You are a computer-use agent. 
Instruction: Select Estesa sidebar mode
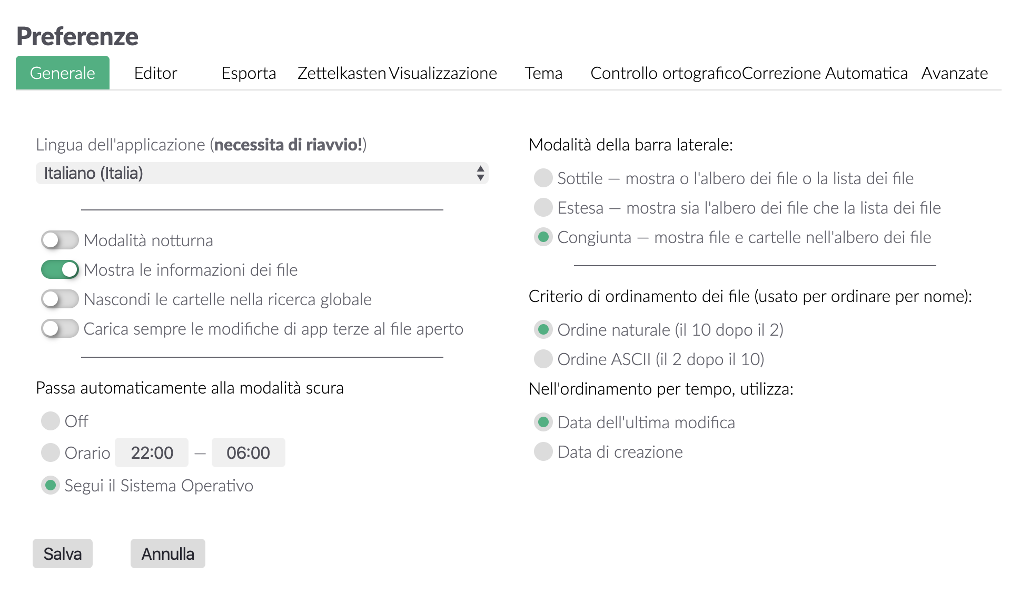coord(542,208)
